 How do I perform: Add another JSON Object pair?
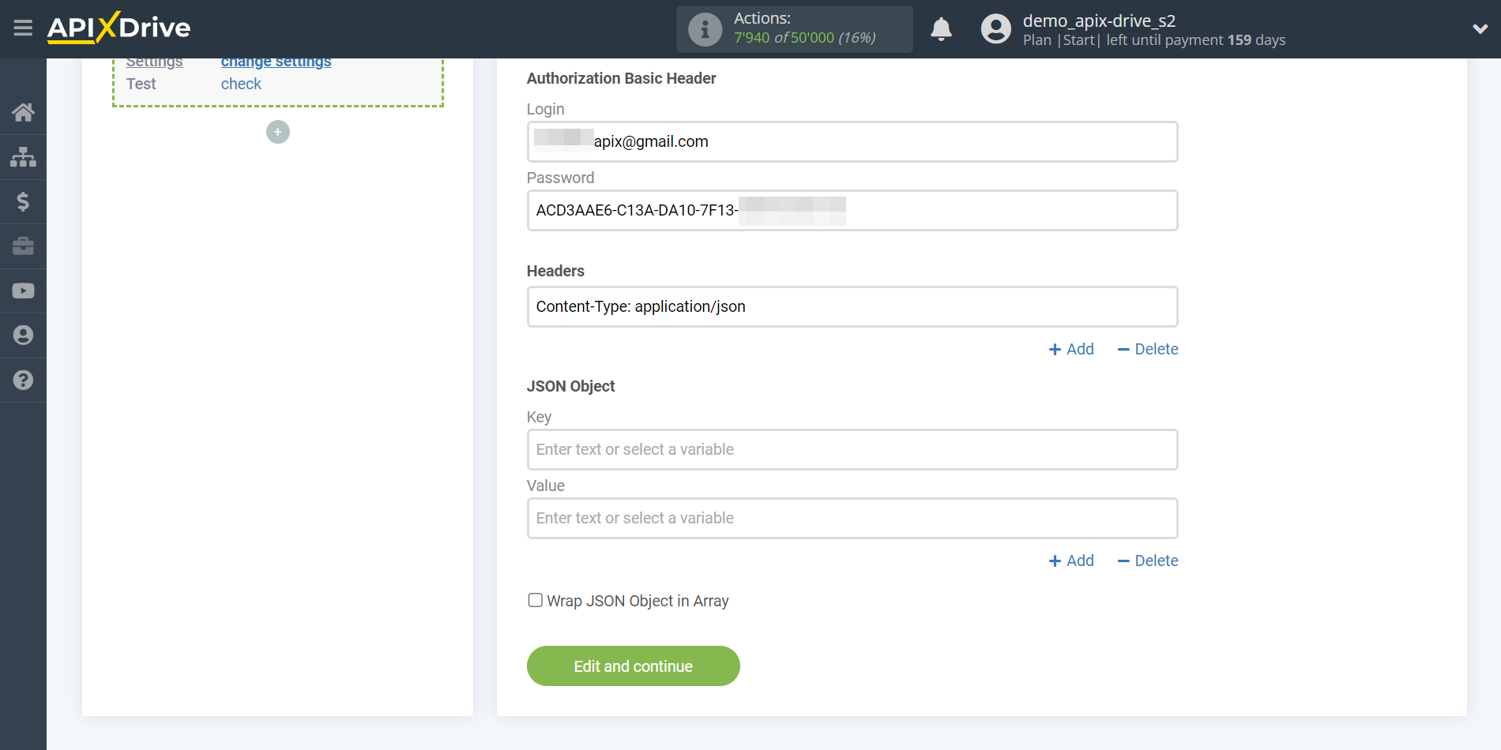(x=1070, y=561)
